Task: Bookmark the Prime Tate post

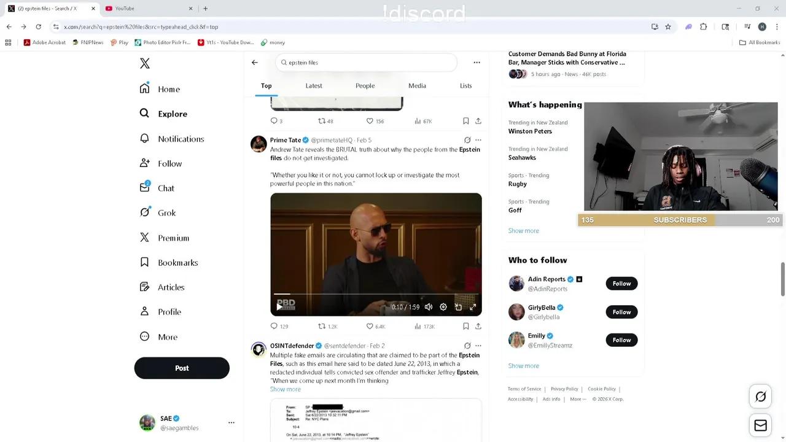Action: click(466, 326)
